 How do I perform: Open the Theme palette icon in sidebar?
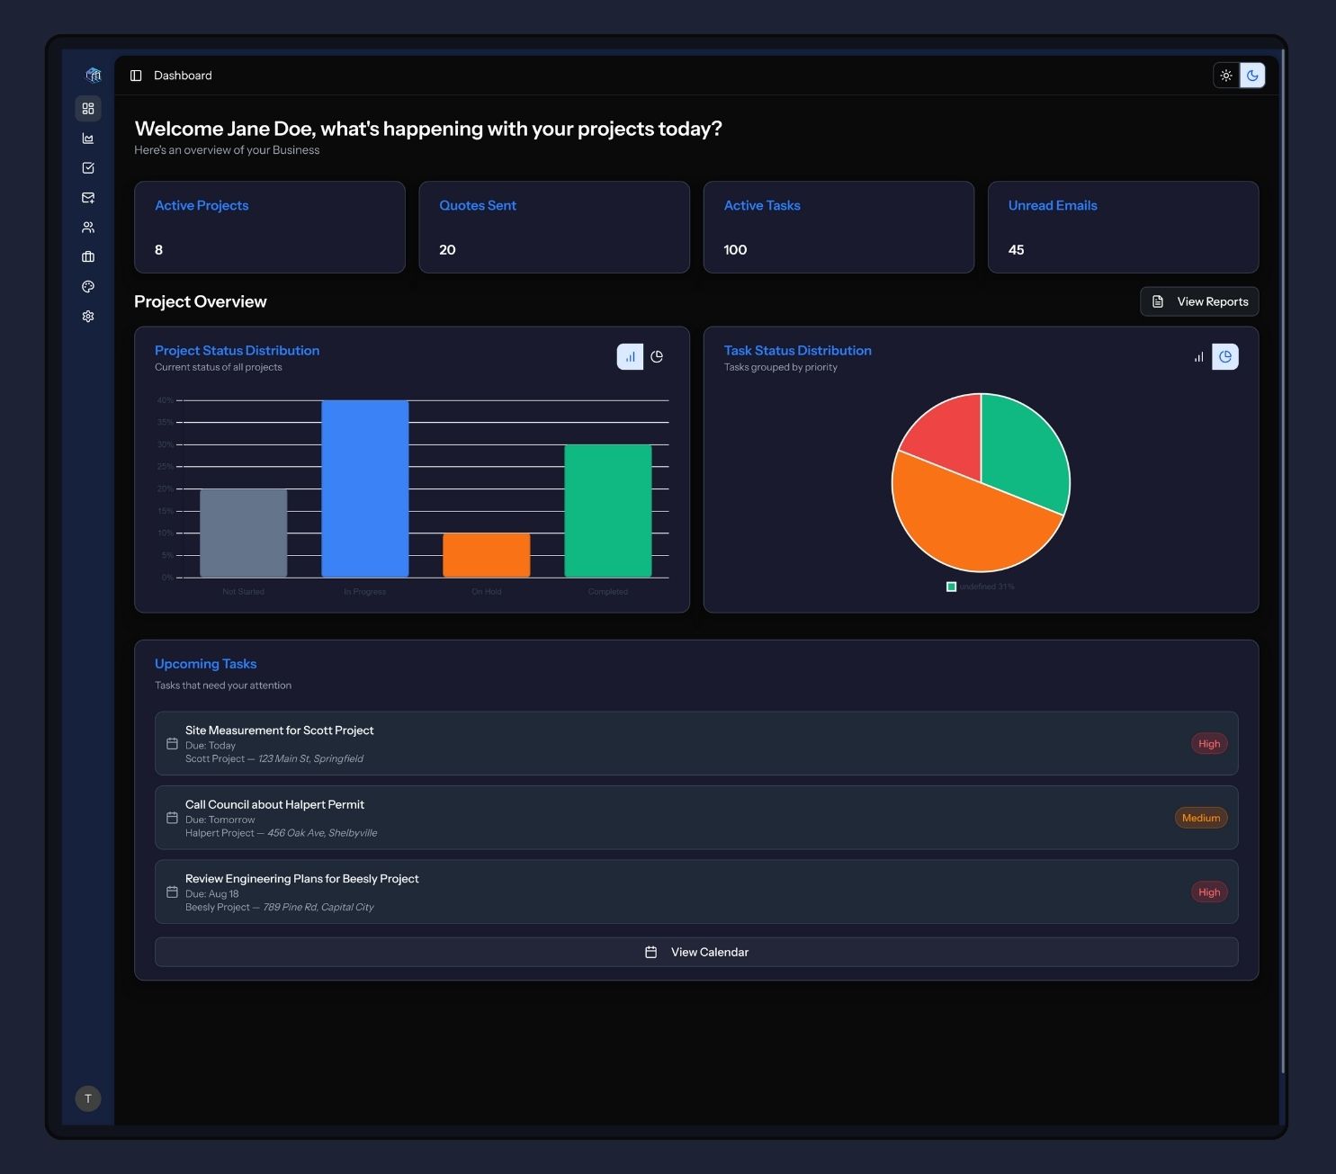point(87,286)
